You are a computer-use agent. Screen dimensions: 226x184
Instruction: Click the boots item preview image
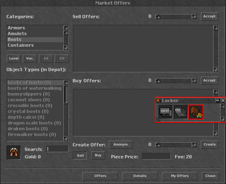14,153
